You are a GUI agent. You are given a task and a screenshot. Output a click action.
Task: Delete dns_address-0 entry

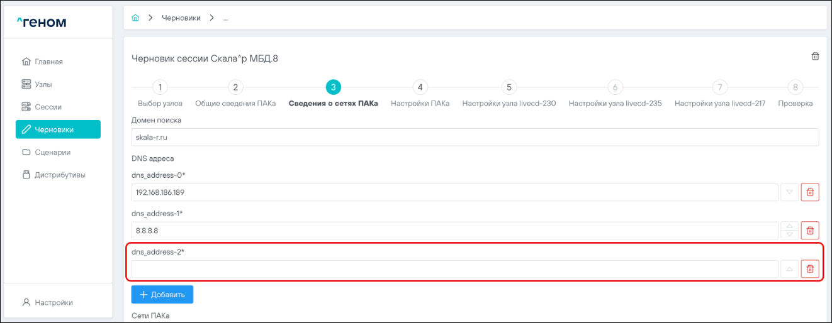[809, 192]
